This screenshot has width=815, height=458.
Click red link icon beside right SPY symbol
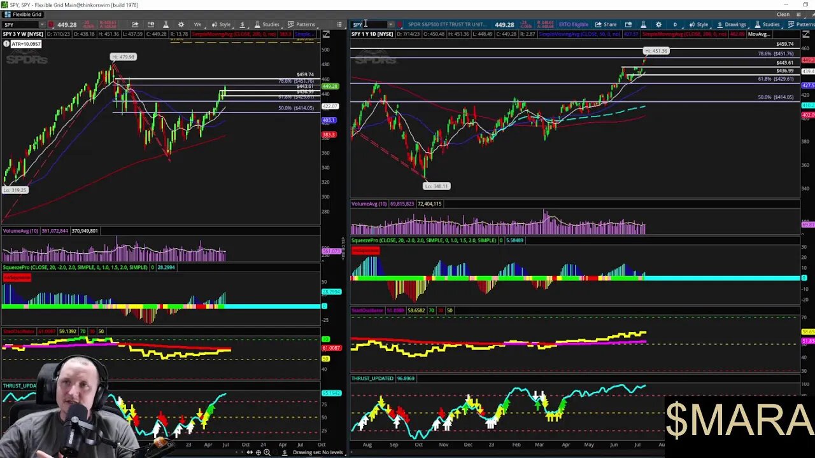coord(399,25)
